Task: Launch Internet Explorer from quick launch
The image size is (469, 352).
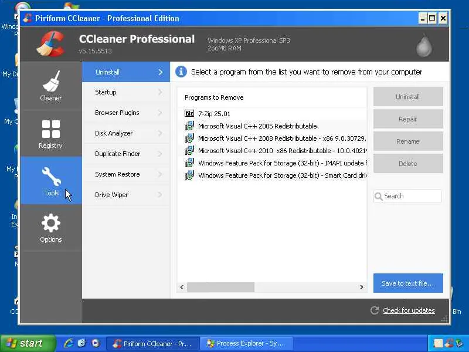Action: pos(69,343)
